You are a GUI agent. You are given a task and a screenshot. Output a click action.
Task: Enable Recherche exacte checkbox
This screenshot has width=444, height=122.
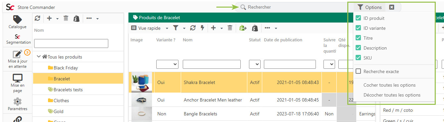coord(358,71)
